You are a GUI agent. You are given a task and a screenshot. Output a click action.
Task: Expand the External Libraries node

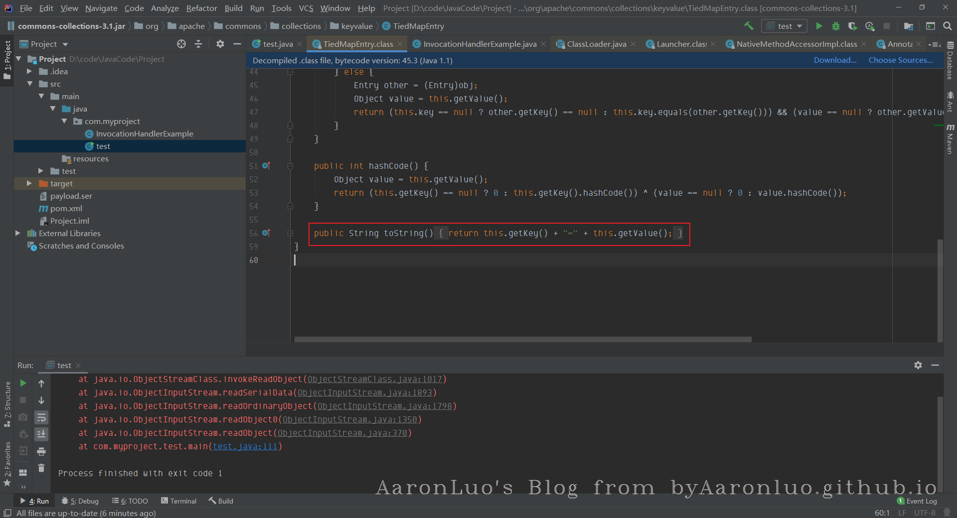(18, 233)
